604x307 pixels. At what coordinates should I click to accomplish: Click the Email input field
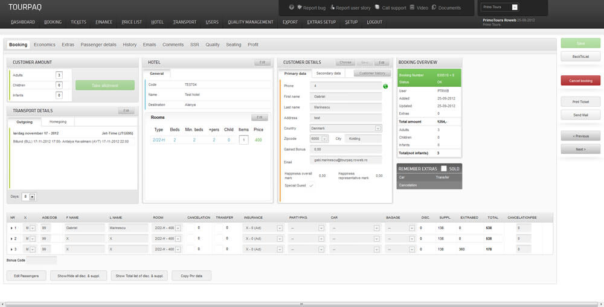coord(345,160)
